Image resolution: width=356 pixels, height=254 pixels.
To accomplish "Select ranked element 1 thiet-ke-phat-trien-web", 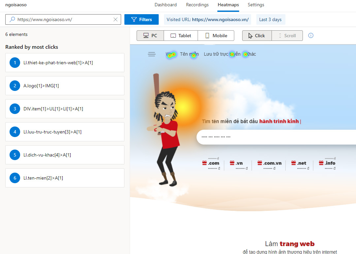I will pyautogui.click(x=65, y=63).
